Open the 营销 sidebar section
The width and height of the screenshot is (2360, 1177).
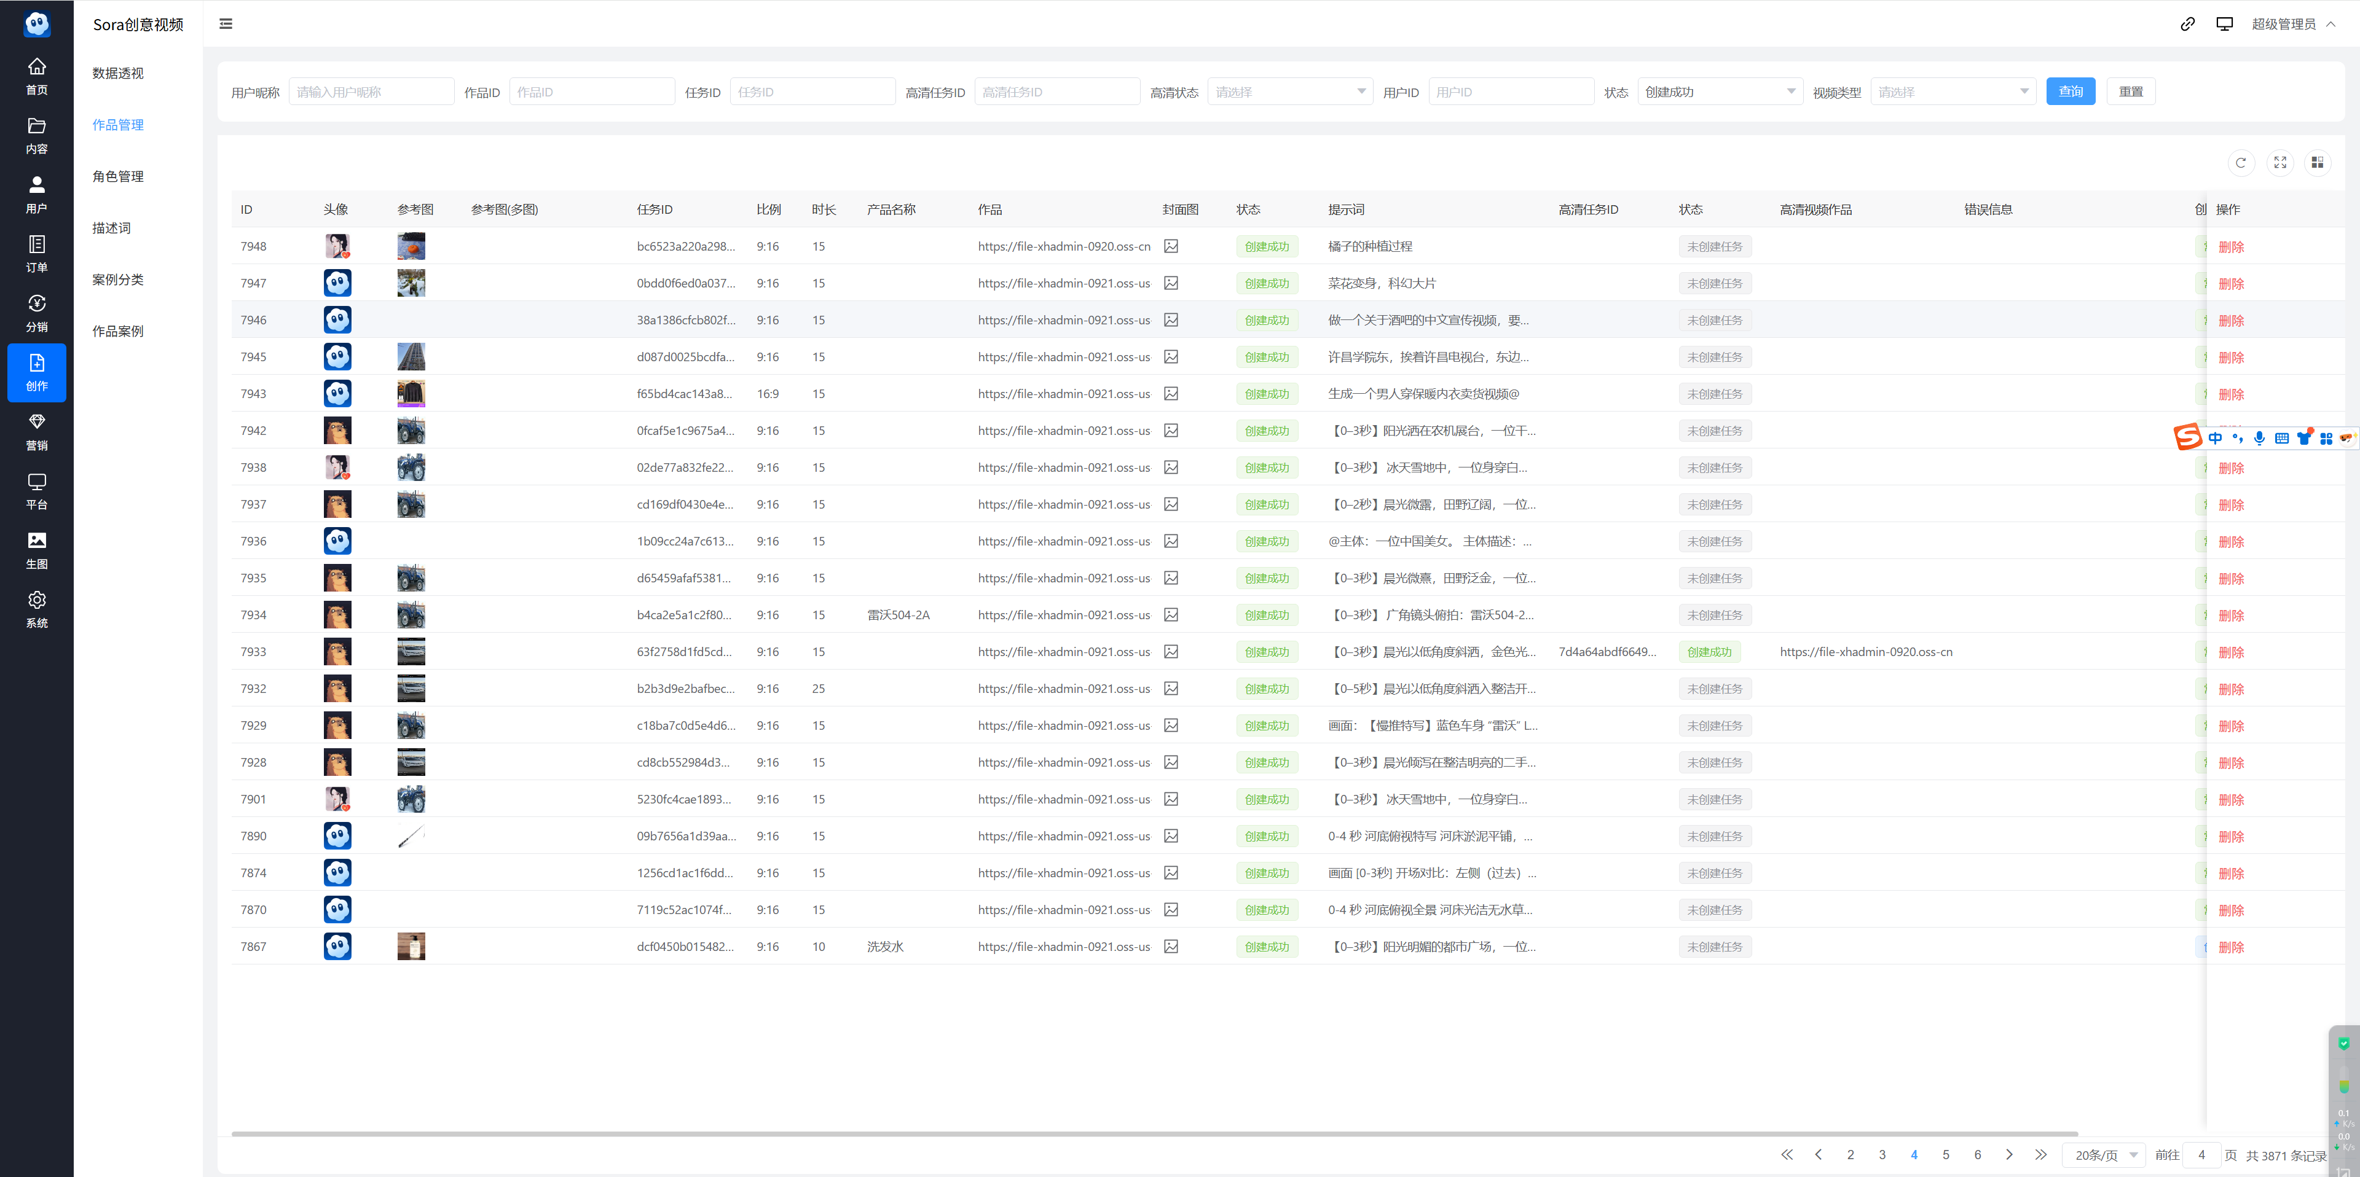point(37,431)
